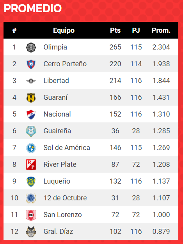
Task: Click the Equipo column header
Action: [64, 30]
